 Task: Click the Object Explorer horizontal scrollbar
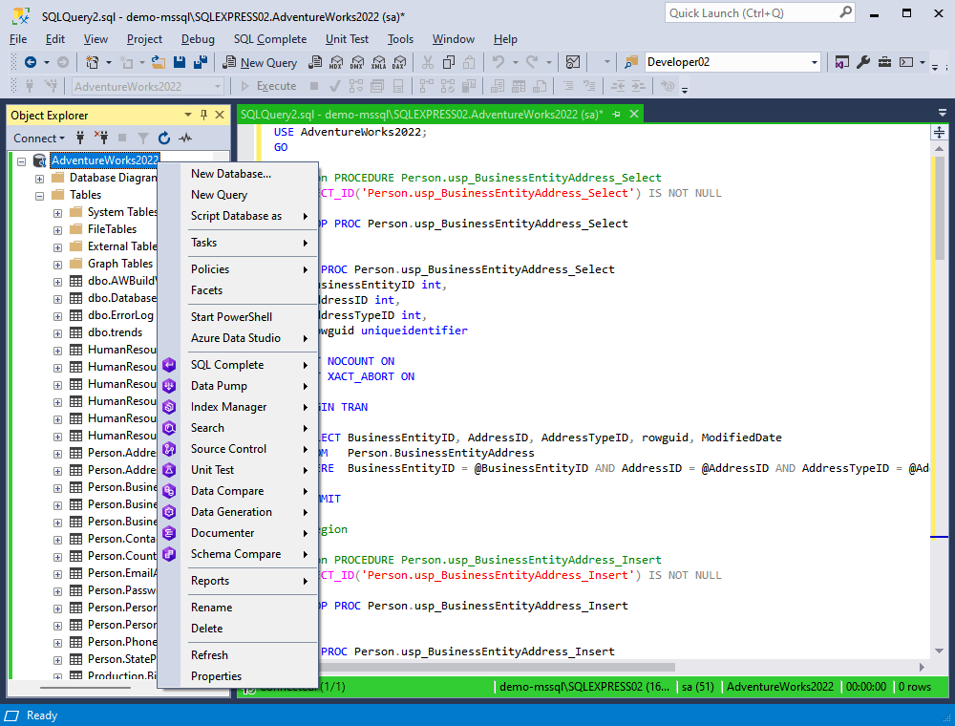click(85, 688)
